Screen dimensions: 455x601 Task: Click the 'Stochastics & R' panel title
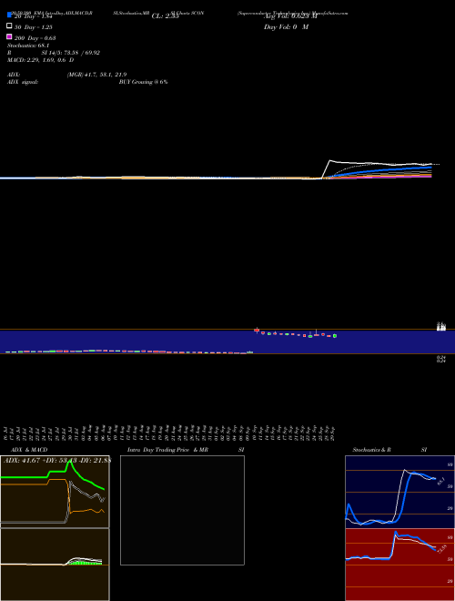(371, 450)
